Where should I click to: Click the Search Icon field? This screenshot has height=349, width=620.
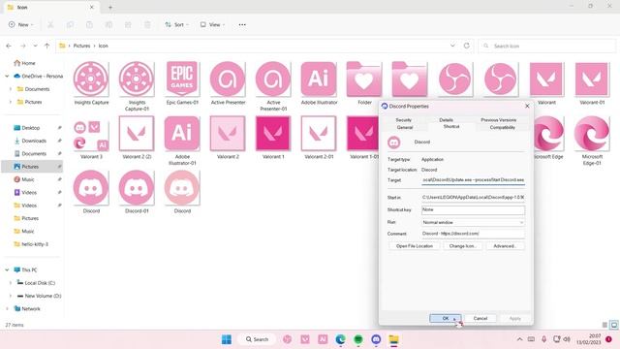click(546, 46)
